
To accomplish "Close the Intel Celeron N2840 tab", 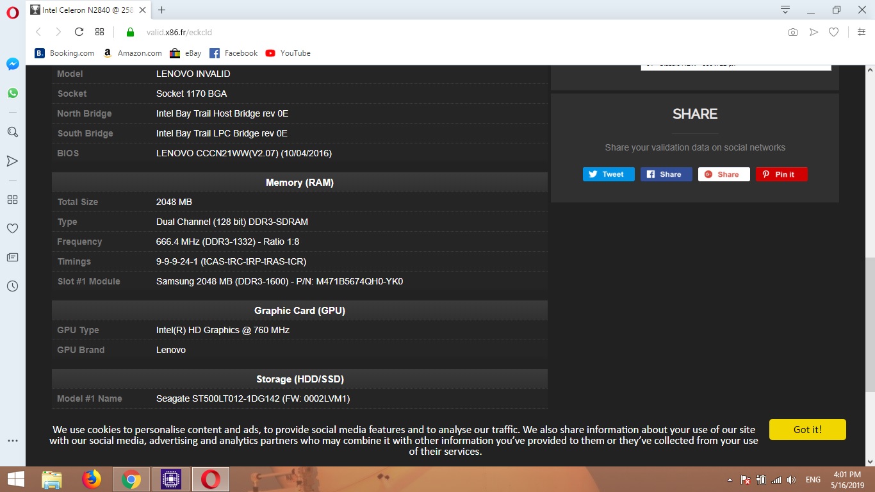I will 142,10.
